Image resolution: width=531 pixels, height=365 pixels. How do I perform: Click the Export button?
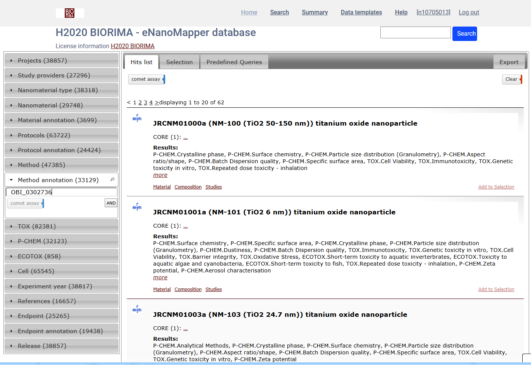(x=509, y=62)
